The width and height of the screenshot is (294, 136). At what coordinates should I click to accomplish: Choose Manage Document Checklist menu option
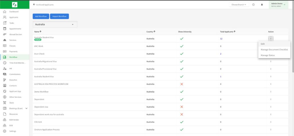pyautogui.click(x=274, y=49)
